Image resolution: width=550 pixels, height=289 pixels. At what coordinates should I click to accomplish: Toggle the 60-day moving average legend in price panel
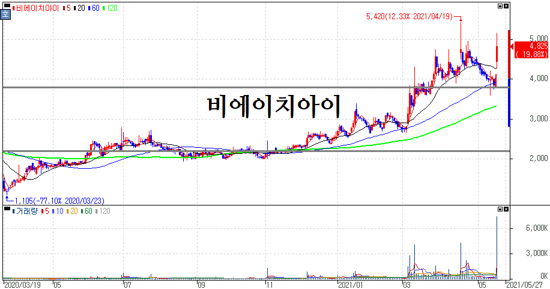94,8
